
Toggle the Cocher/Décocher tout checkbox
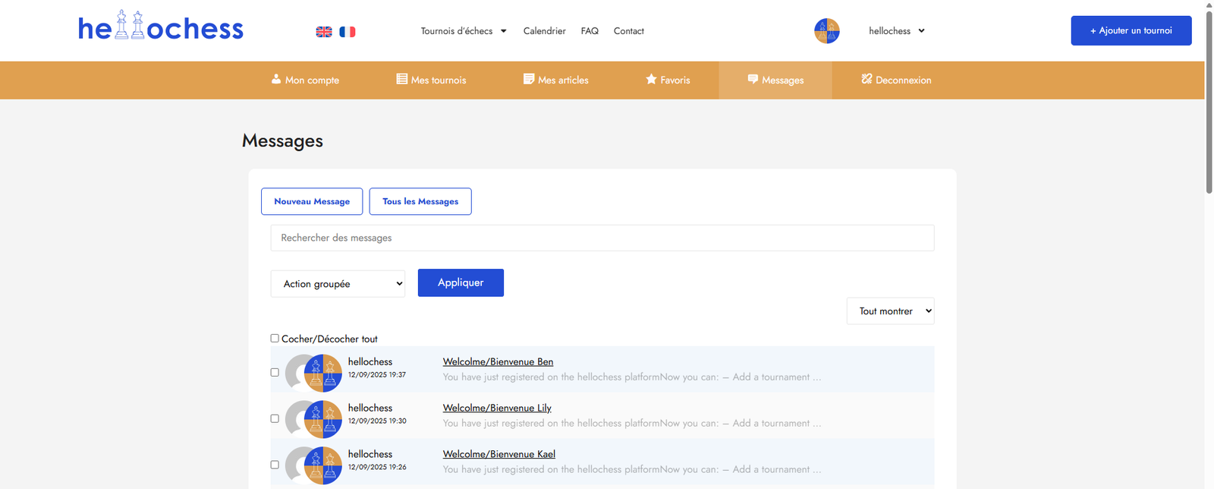[x=275, y=339]
